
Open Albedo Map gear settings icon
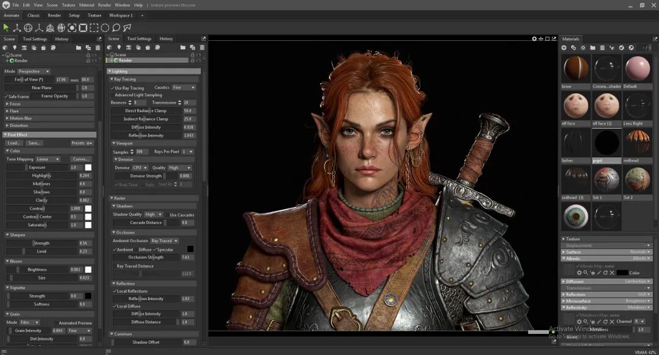coord(579,273)
